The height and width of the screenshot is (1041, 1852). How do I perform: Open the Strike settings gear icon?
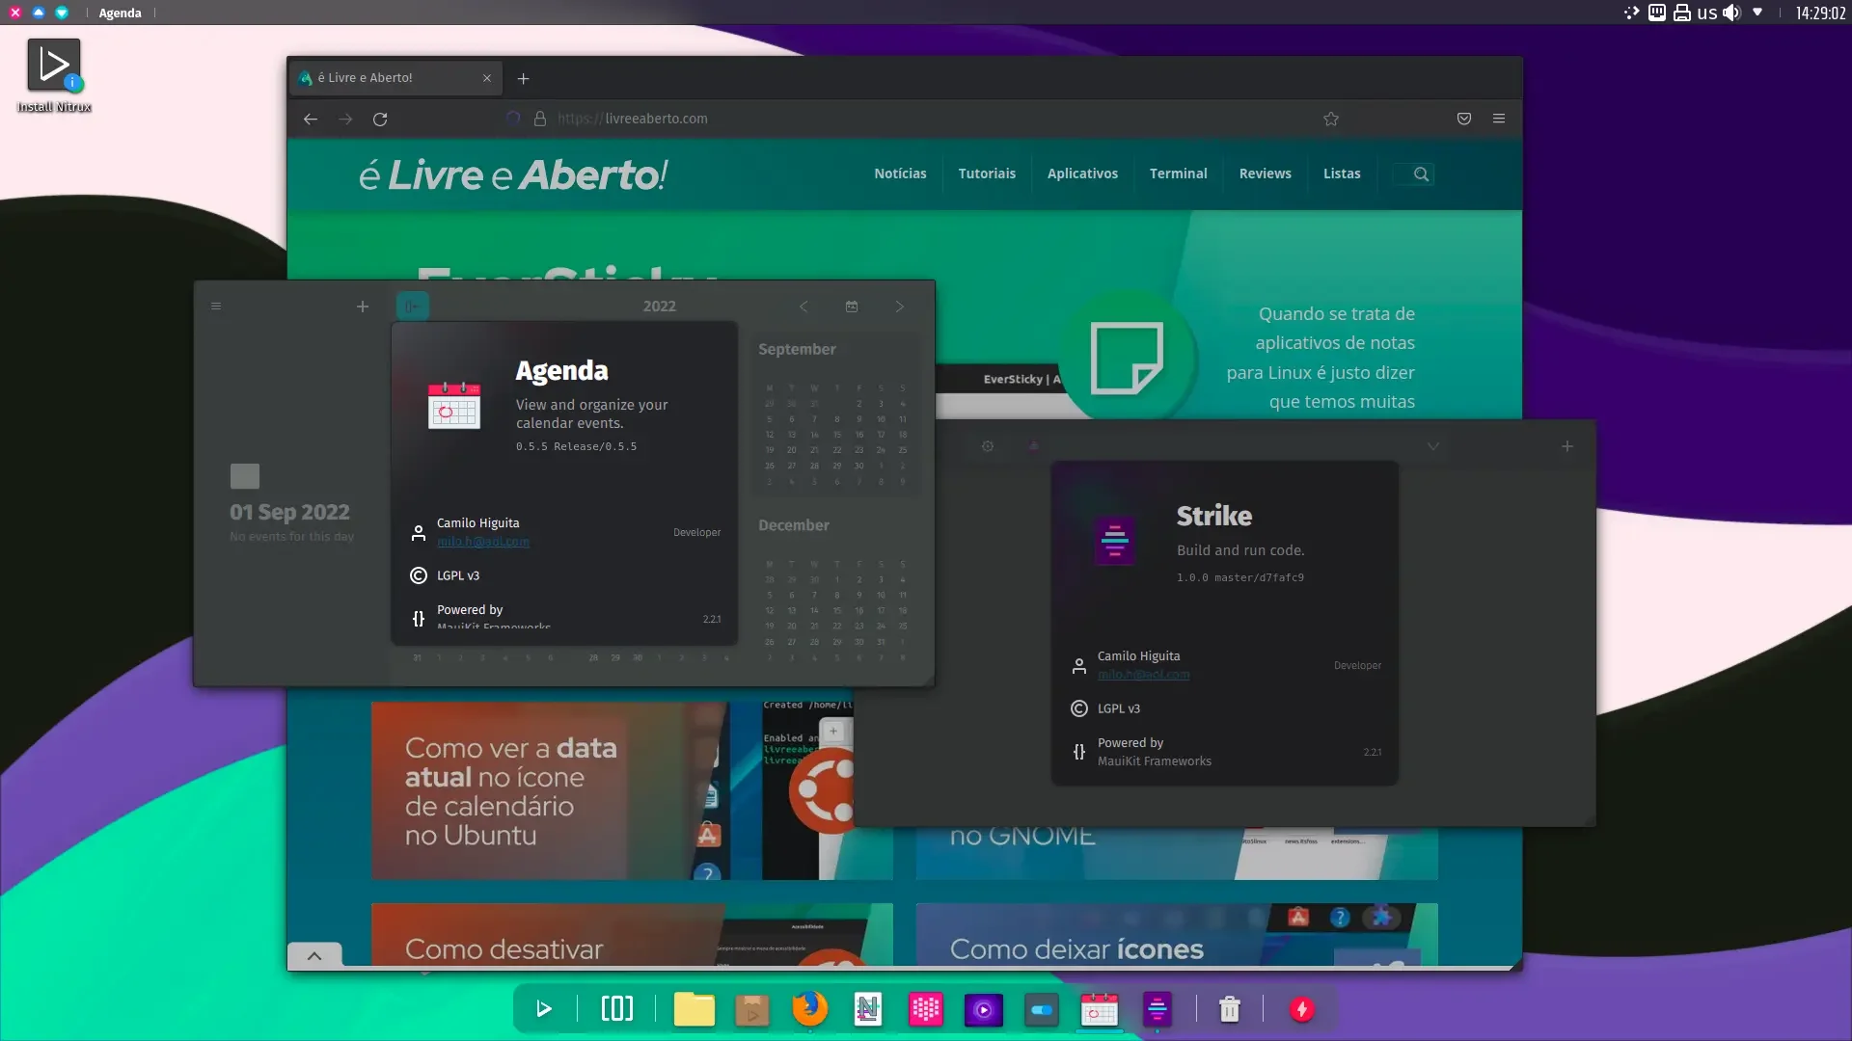(x=988, y=446)
